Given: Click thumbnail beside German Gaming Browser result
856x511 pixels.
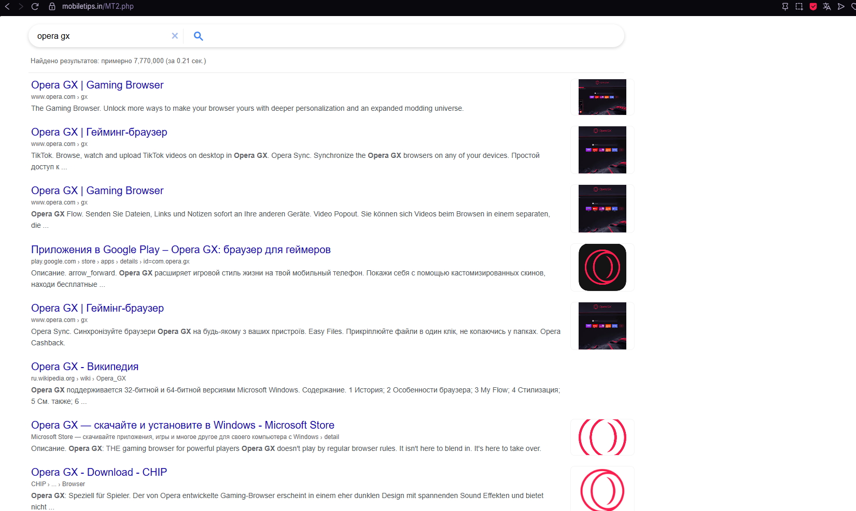Looking at the screenshot, I should click(x=602, y=208).
